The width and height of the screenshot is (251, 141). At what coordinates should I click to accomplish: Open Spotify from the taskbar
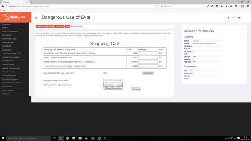click(99, 138)
